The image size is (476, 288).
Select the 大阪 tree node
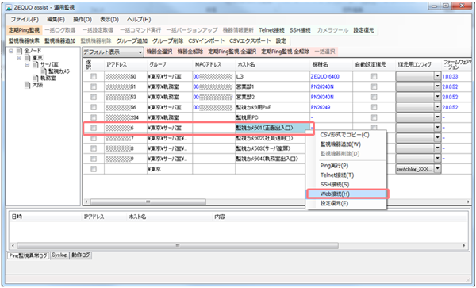coord(37,85)
